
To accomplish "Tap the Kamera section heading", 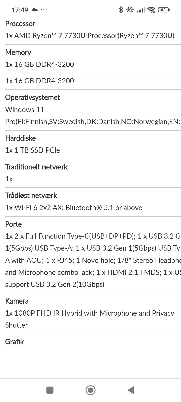I will point(17,301).
